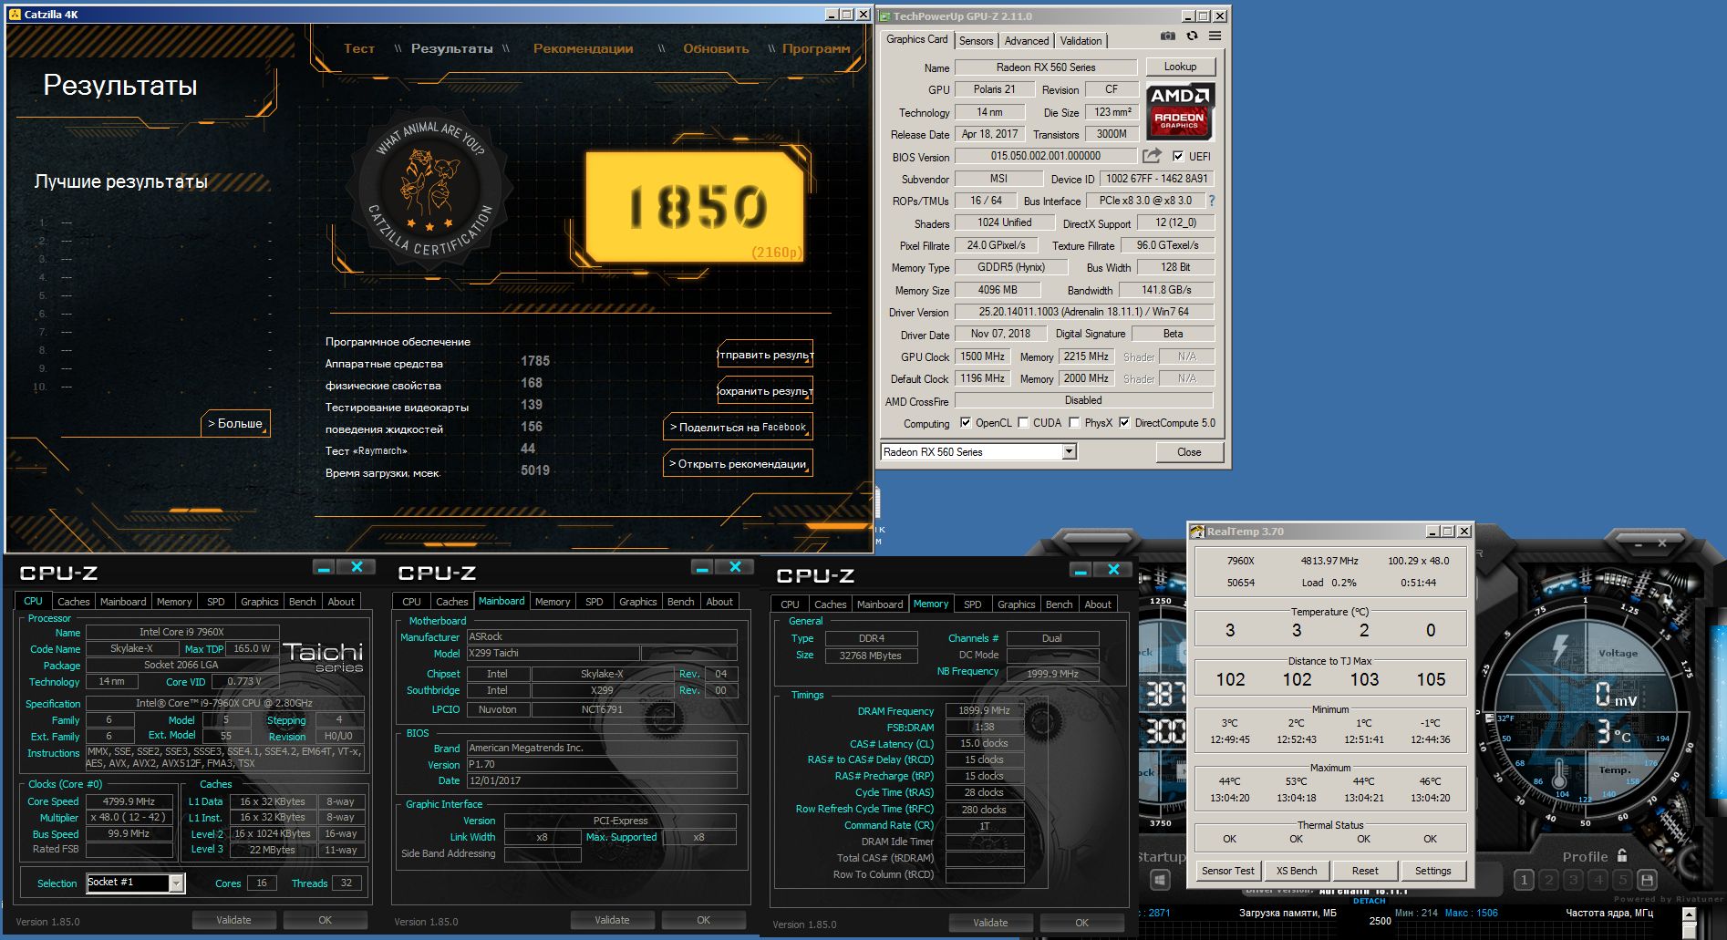Click the Sensor Test button in RealTemp

click(1227, 871)
